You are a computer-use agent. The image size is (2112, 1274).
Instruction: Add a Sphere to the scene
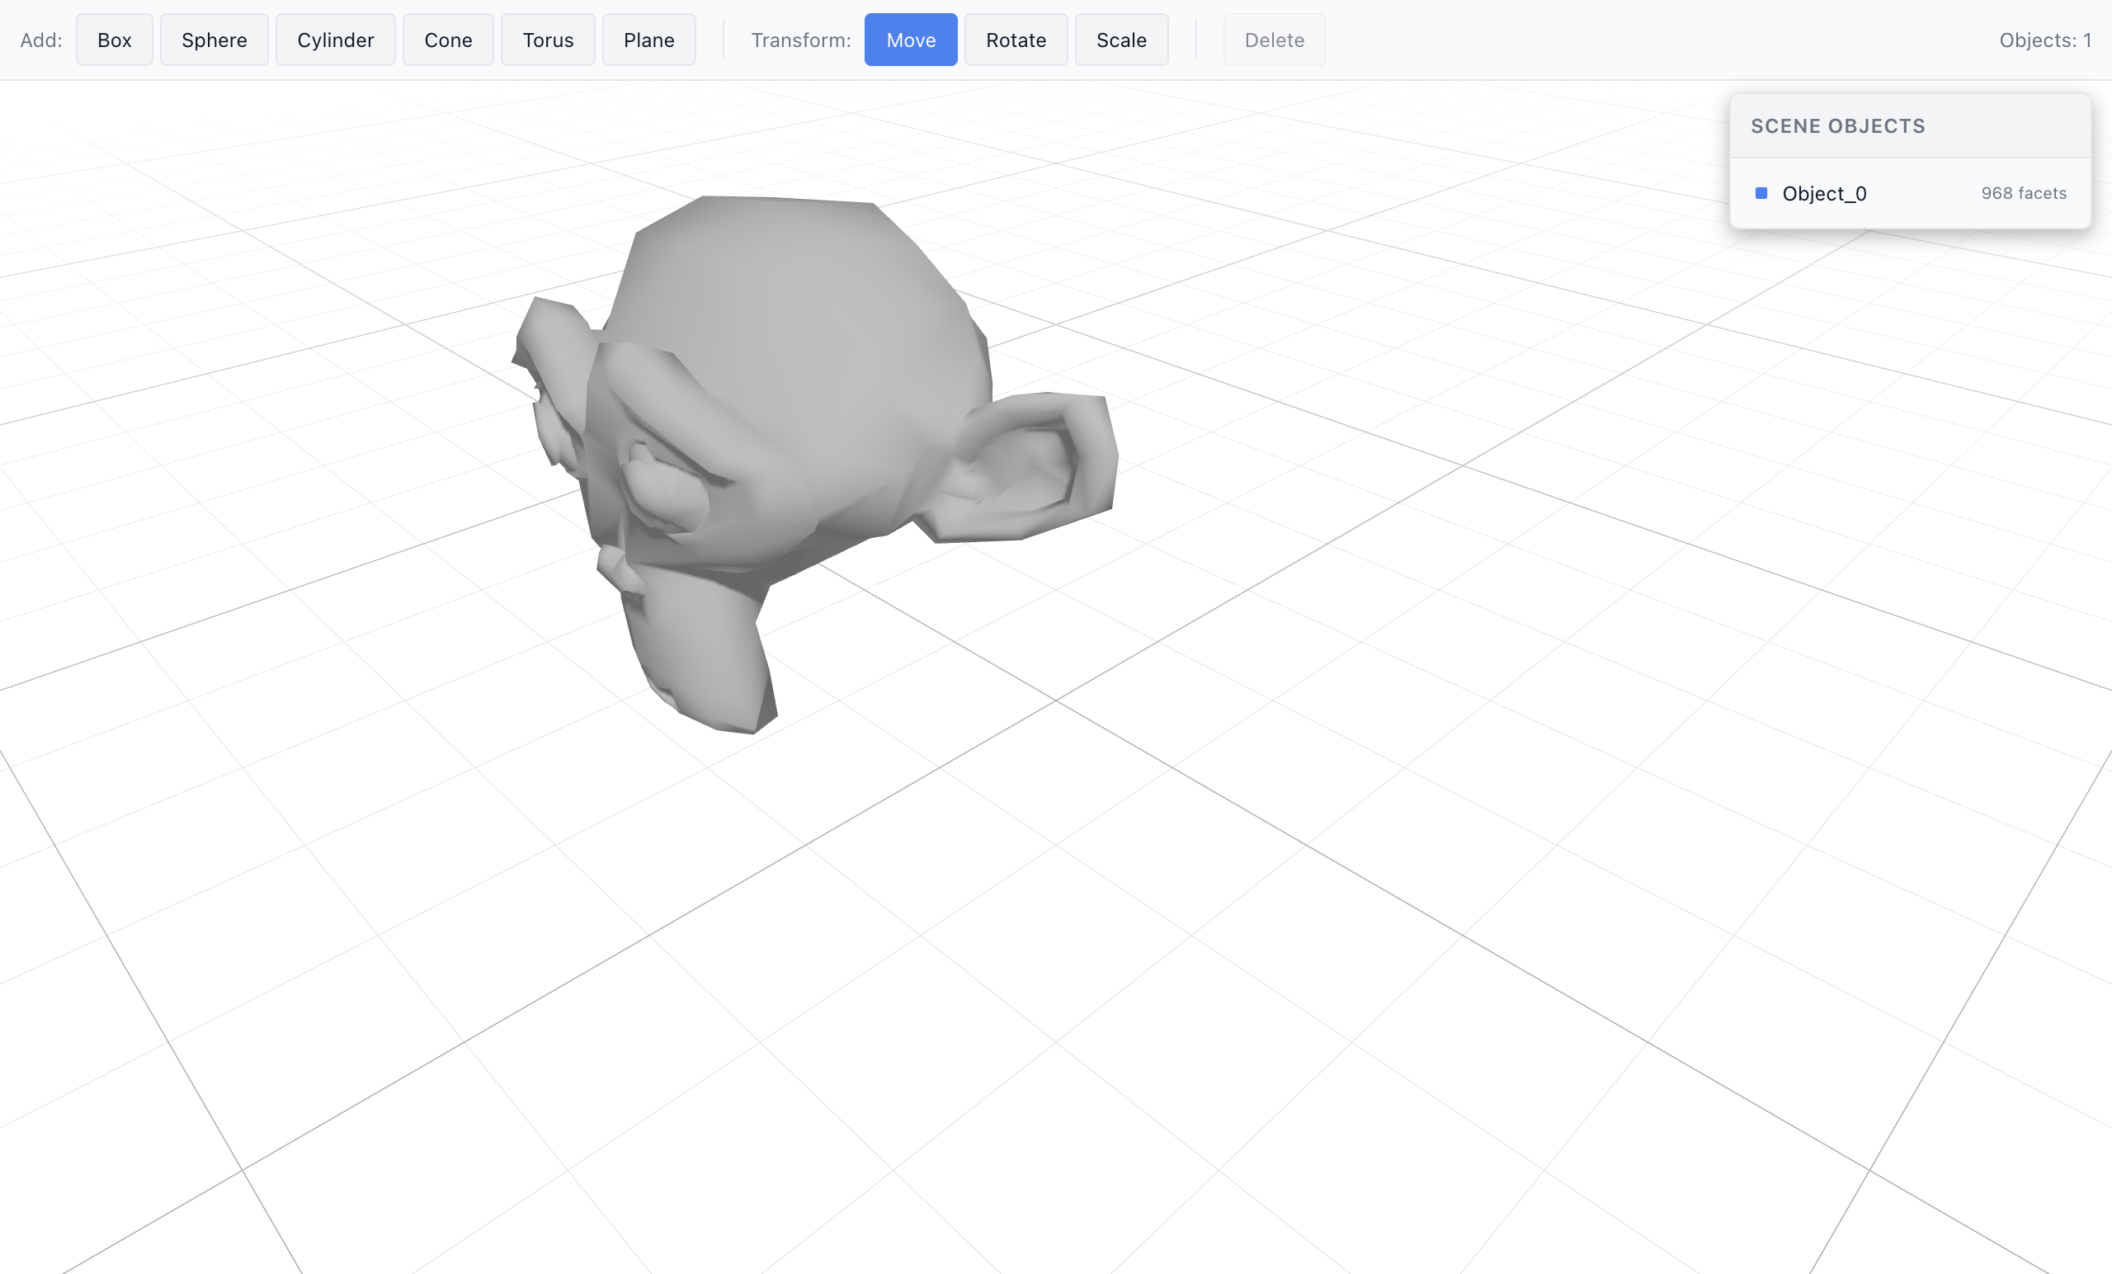point(214,40)
